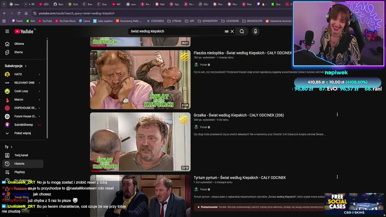Expand the Subskrypcje section arrow
The image size is (386, 217).
(x=26, y=66)
